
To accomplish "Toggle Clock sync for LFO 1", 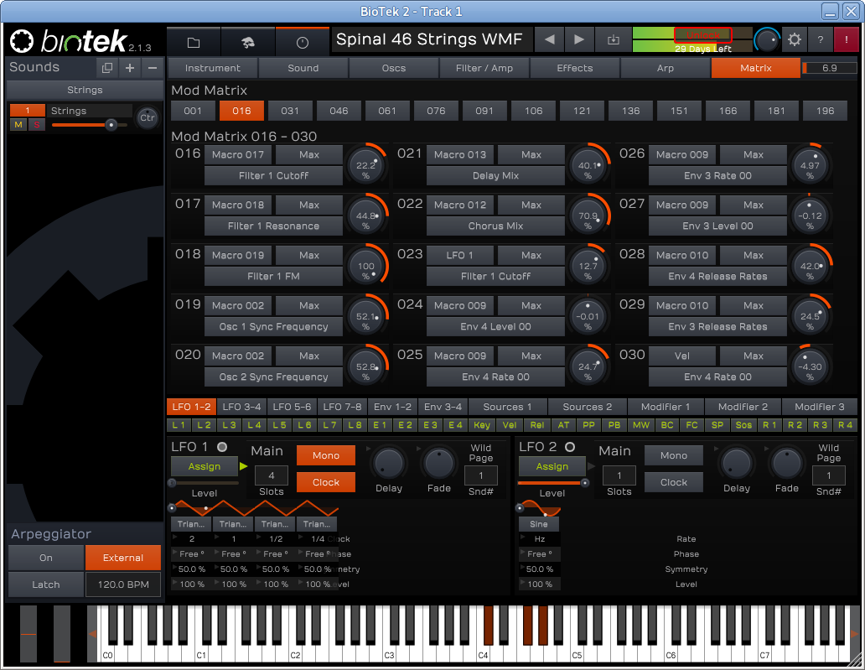I will pyautogui.click(x=326, y=482).
